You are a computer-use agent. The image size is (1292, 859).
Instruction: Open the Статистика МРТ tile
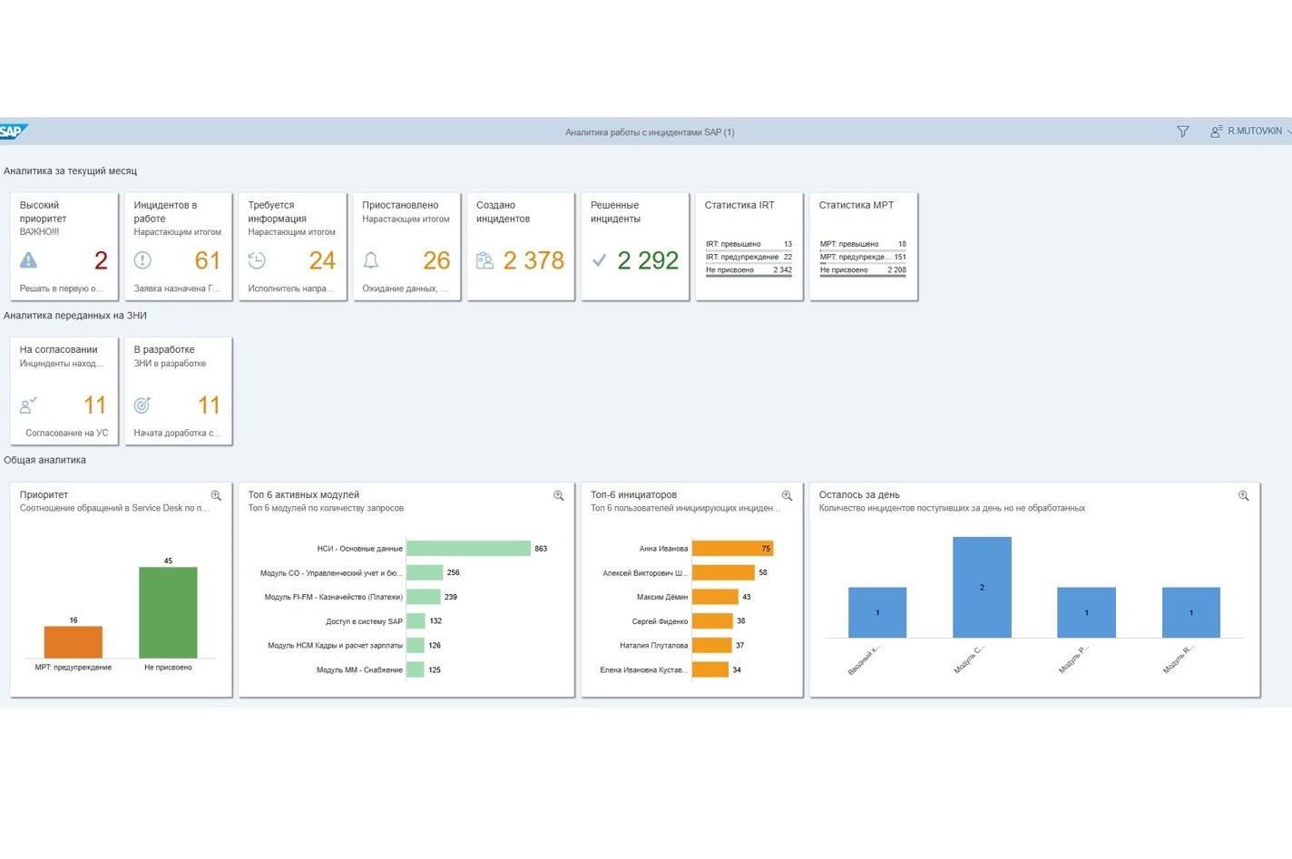pos(863,246)
